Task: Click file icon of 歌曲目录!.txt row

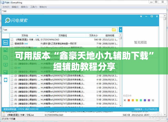Action: click(x=12, y=44)
